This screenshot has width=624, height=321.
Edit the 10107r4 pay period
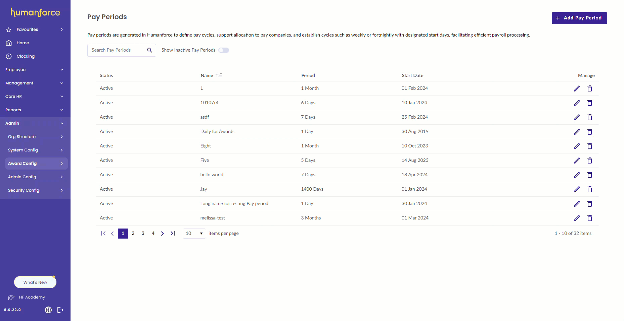point(577,103)
